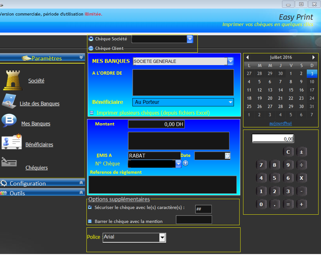Click the Paramètres banknote icon
Screen dimensions: 321x255
pos(26,58)
